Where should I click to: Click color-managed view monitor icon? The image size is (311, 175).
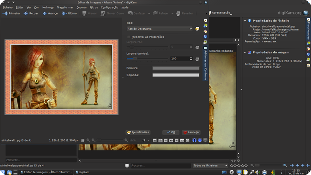(x=205, y=140)
